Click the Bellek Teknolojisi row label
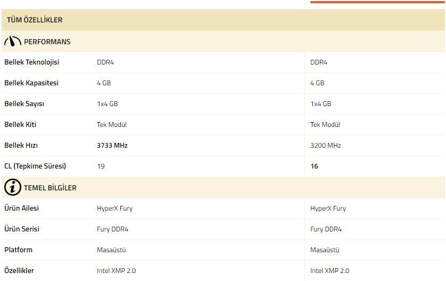 32,62
